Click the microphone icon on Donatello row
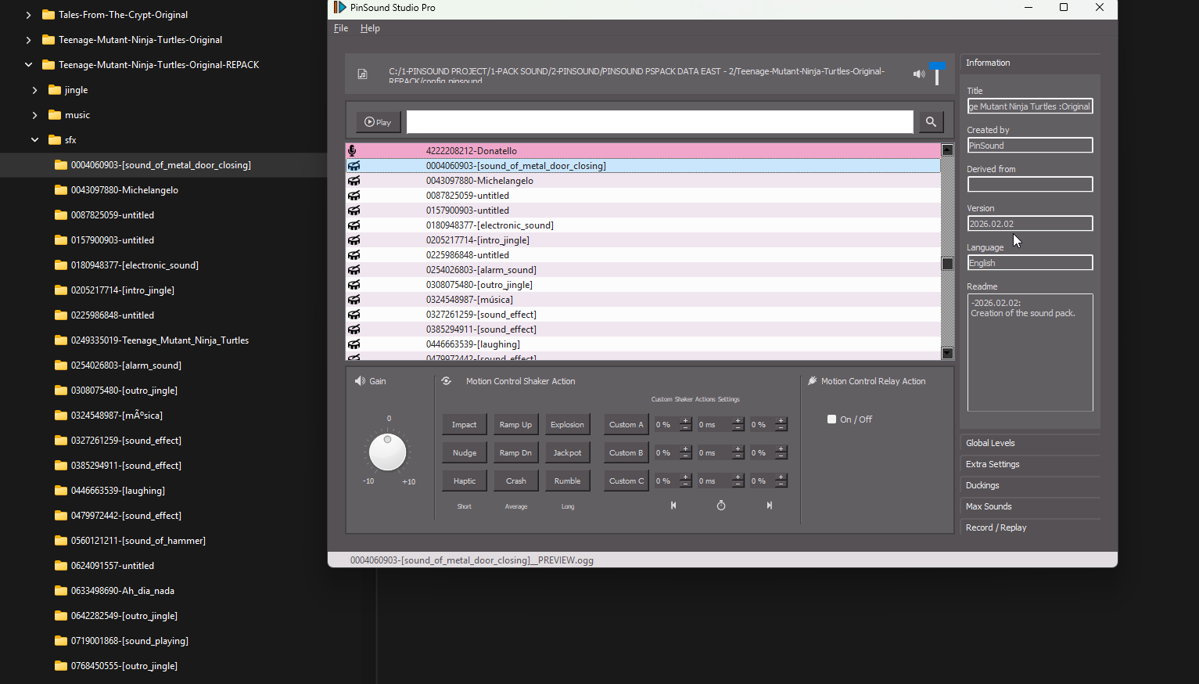Image resolution: width=1199 pixels, height=684 pixels. (353, 150)
